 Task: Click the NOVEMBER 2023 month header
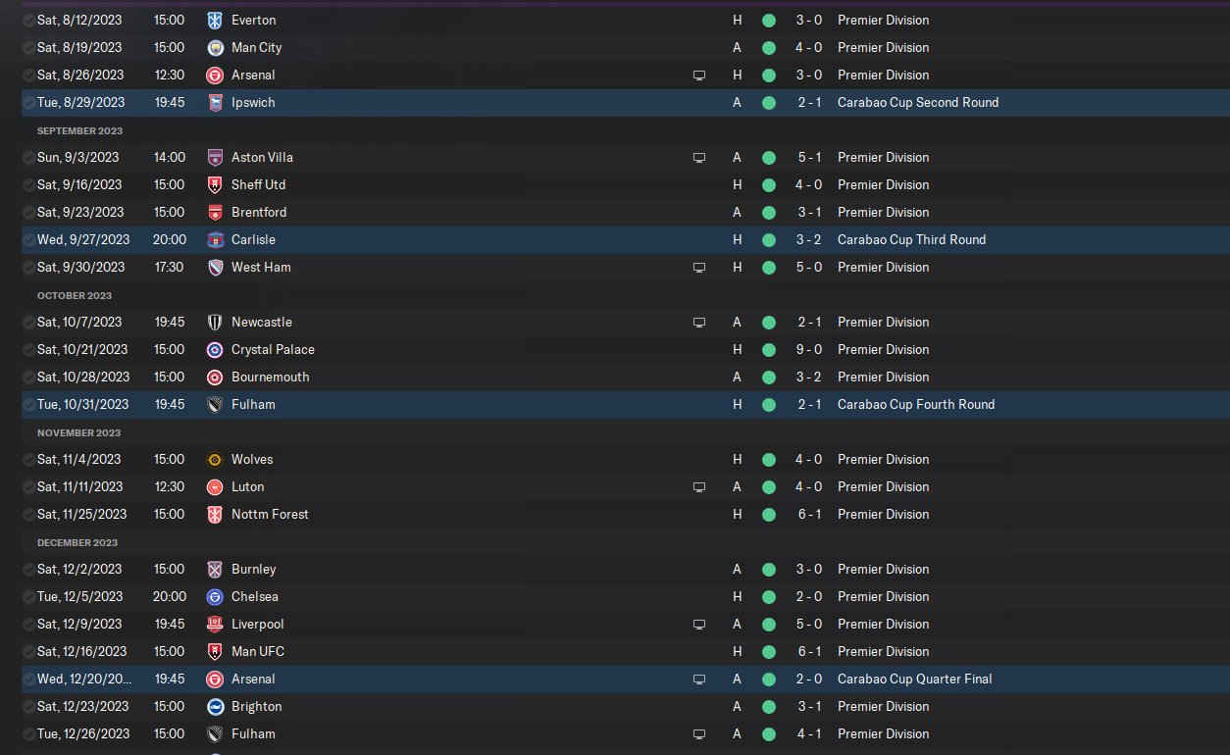(79, 432)
